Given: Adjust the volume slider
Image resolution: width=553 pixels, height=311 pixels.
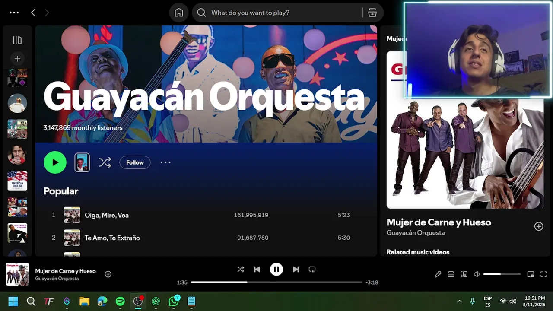Looking at the screenshot, I should click(x=502, y=274).
